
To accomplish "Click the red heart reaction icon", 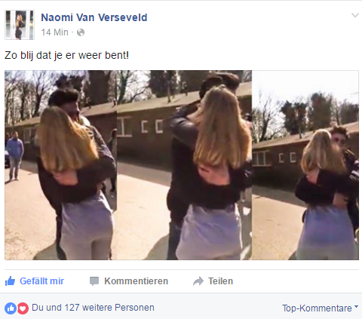I will 23,308.
